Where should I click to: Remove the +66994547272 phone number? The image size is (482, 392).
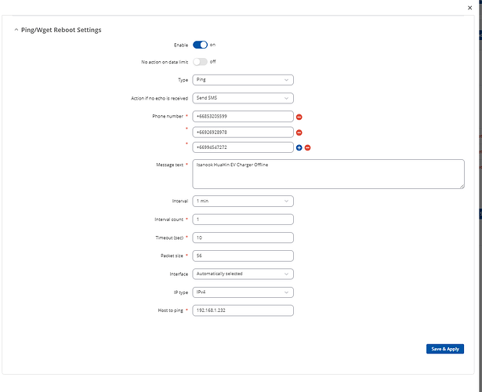point(307,148)
